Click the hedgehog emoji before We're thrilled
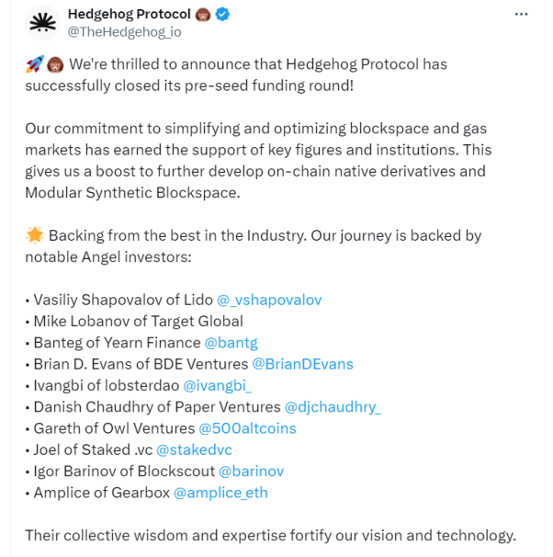Viewport: 553px width, 557px height. [55, 65]
